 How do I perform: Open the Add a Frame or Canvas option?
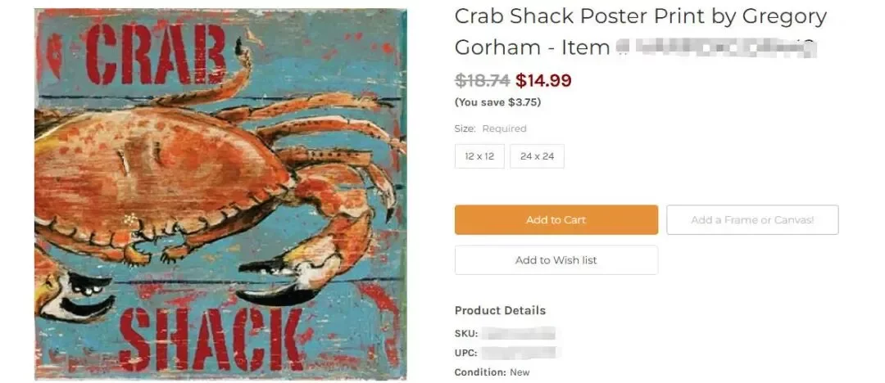tap(752, 220)
